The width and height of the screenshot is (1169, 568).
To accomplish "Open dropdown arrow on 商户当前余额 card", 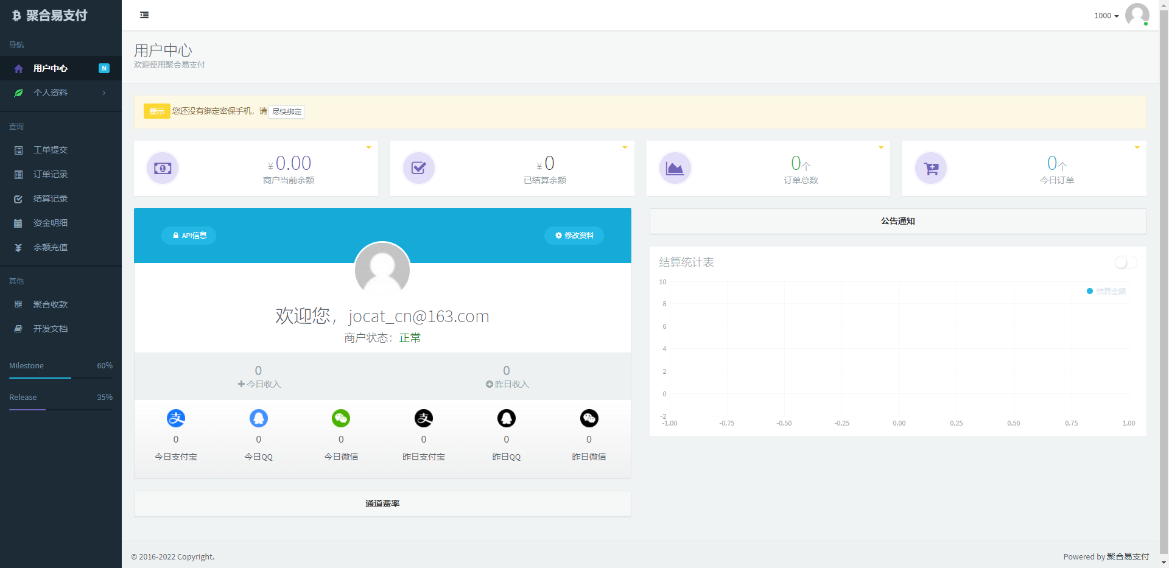I will tap(368, 147).
